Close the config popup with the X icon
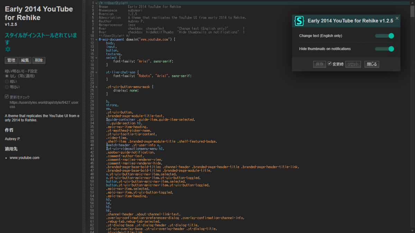Screen dimensions: 415x233 (x=397, y=18)
